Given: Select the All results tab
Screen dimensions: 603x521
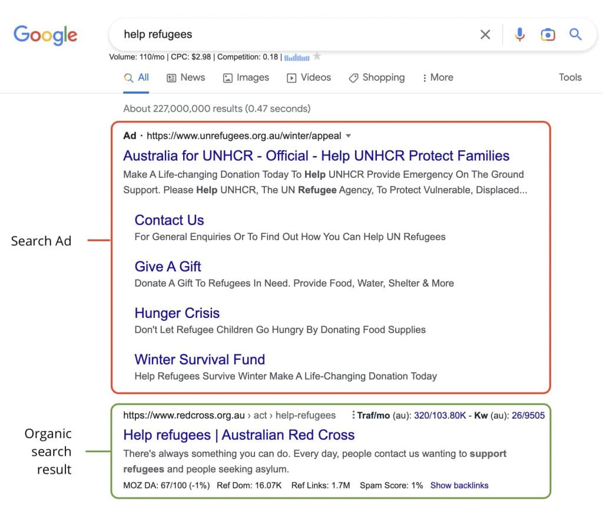Looking at the screenshot, I should (x=136, y=78).
